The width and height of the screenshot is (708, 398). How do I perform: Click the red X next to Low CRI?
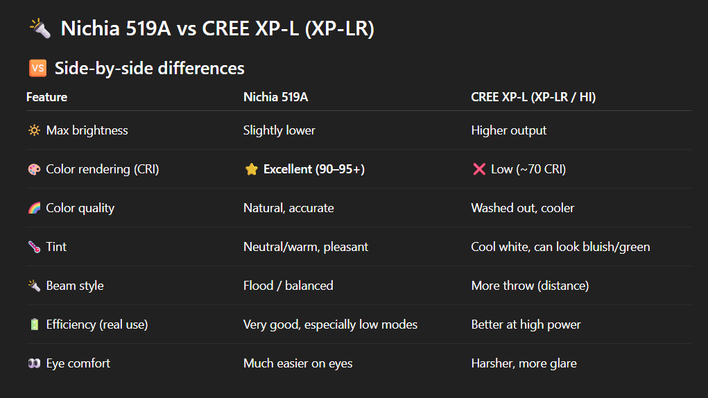click(x=478, y=169)
